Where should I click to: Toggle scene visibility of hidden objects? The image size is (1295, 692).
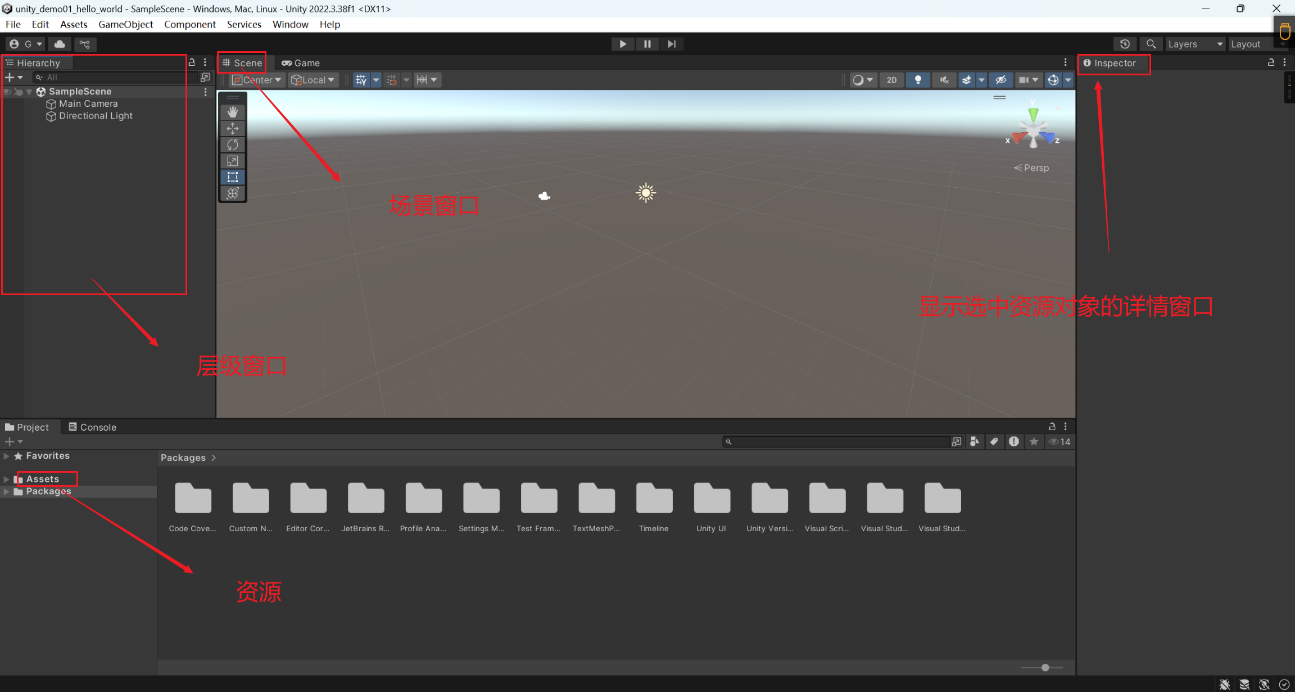1001,80
